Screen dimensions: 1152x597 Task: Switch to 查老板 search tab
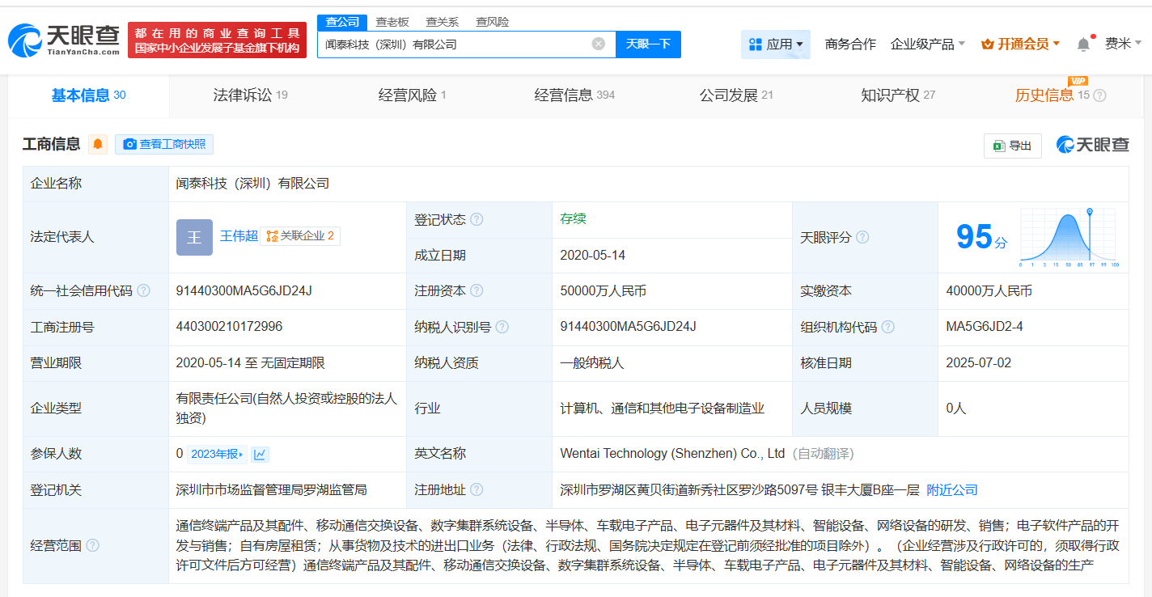click(x=392, y=22)
